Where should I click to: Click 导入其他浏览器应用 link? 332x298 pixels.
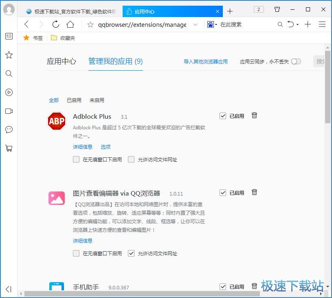(x=206, y=61)
